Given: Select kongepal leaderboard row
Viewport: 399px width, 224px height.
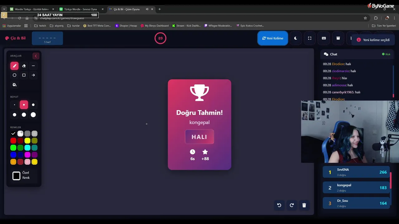Looking at the screenshot, I should click(x=356, y=188).
